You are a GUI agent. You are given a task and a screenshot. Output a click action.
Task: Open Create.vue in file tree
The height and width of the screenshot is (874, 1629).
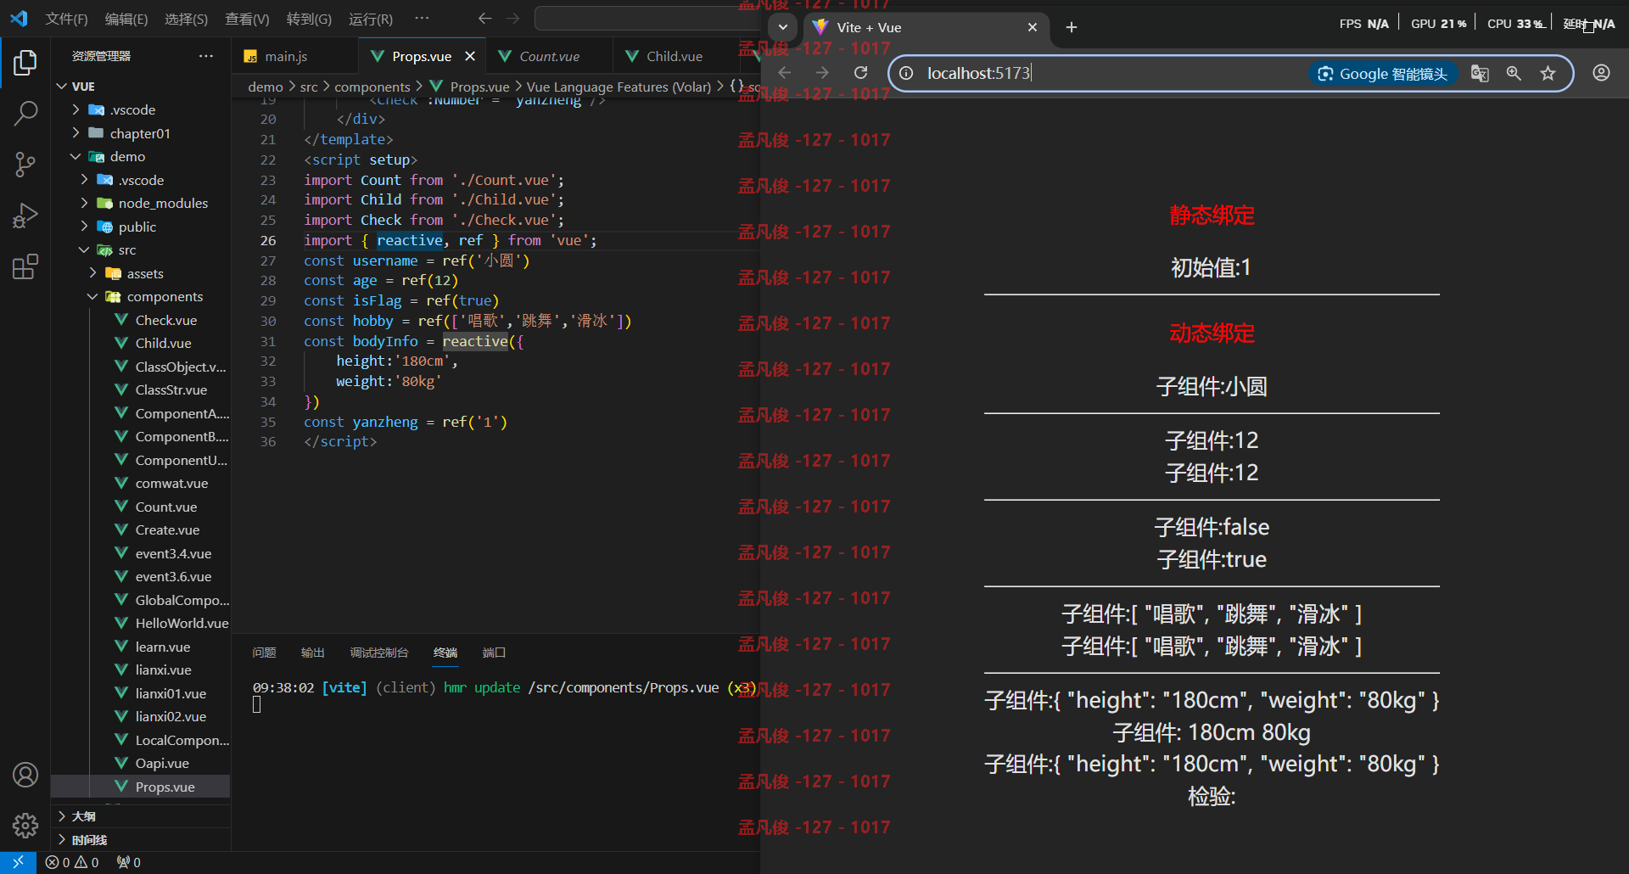coord(168,529)
